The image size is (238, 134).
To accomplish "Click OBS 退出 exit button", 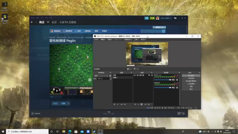I will click(191, 89).
